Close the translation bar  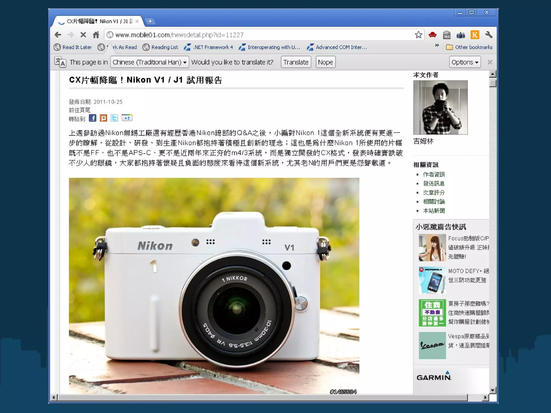(x=490, y=62)
